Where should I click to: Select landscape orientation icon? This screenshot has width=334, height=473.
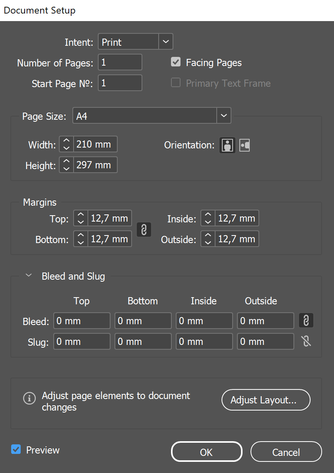tap(245, 145)
